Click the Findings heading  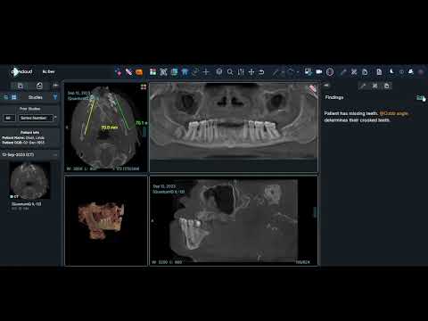[334, 97]
